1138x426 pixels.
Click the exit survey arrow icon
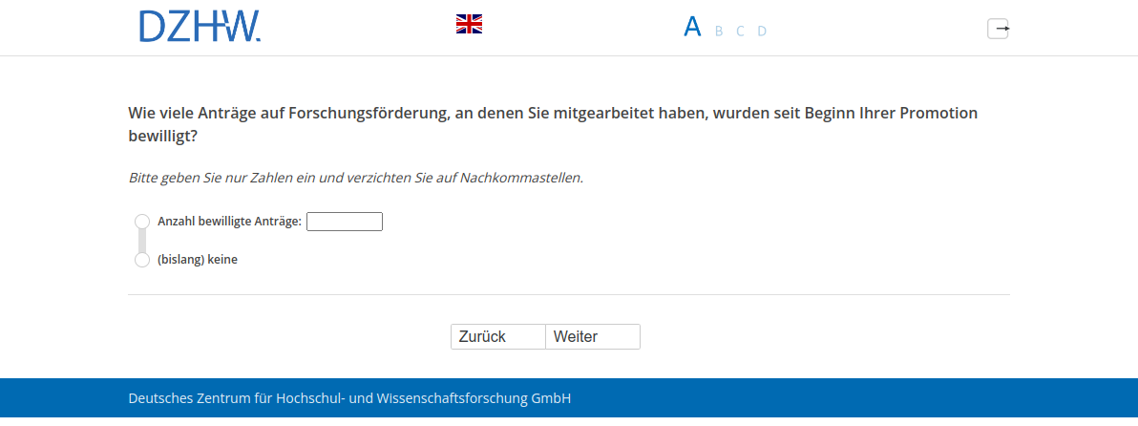click(x=998, y=29)
